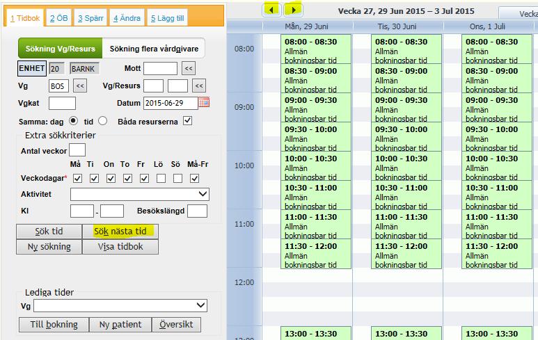Switch to the 1 Tidbok tab
This screenshot has height=340, width=538.
24,18
